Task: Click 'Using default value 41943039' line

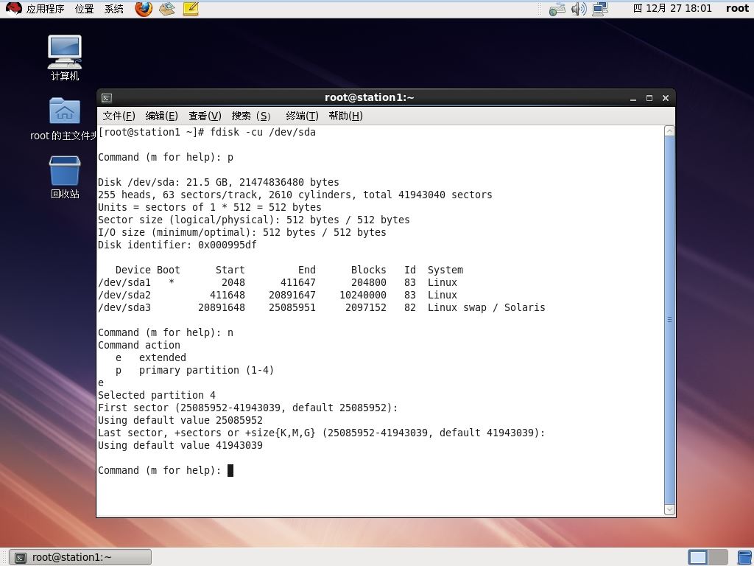Action: click(180, 445)
